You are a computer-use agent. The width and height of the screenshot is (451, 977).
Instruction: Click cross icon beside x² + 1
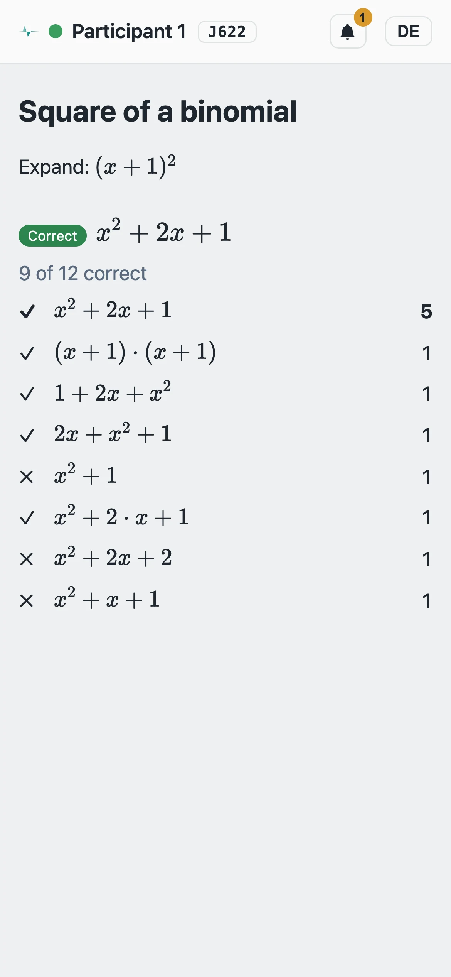(26, 477)
